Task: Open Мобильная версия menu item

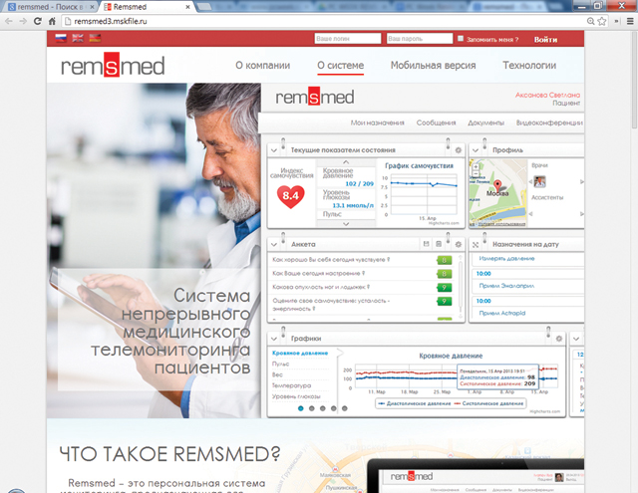Action: pyautogui.click(x=433, y=66)
